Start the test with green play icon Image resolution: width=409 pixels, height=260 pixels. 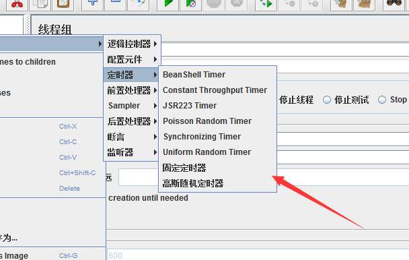168,5
